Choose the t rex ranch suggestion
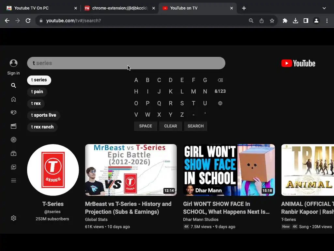 42,127
